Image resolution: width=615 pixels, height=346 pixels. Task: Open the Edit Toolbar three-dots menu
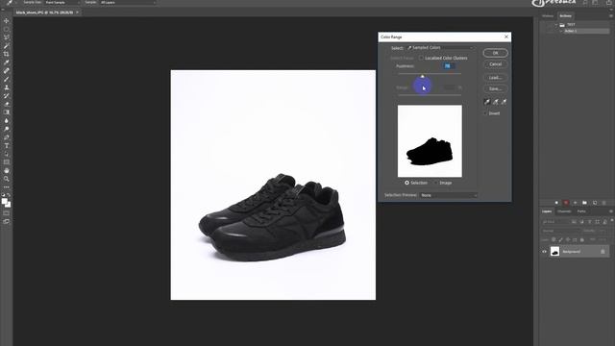[x=7, y=187]
